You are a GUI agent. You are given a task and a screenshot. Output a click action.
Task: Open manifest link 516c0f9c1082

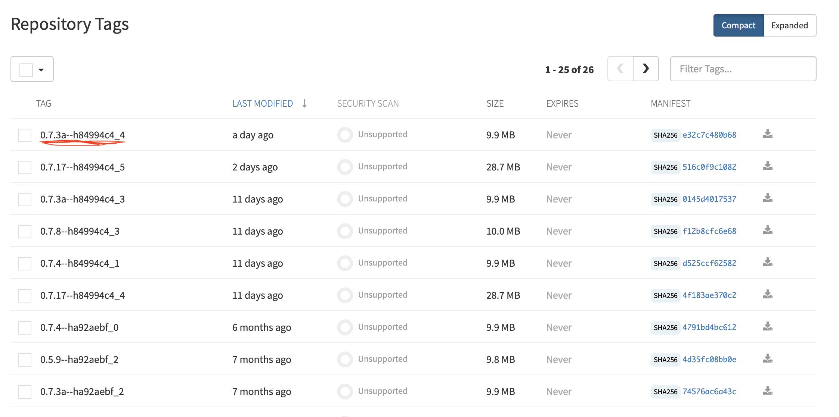click(x=709, y=167)
